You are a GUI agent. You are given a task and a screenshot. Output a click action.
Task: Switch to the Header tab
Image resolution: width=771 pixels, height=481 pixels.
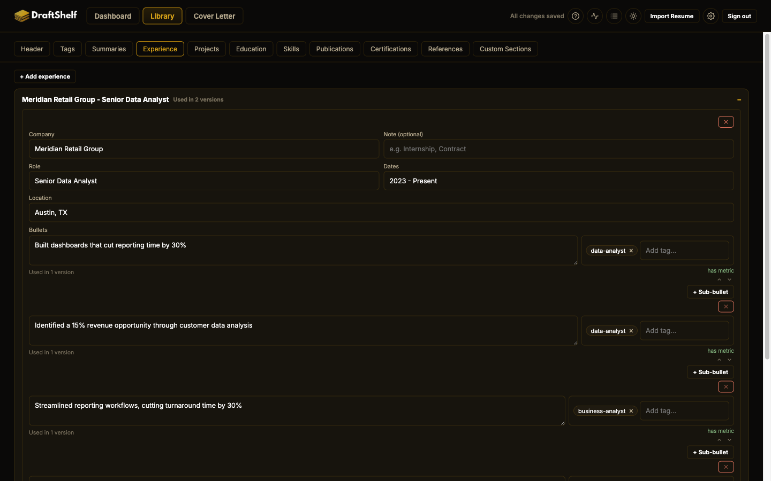click(x=32, y=49)
